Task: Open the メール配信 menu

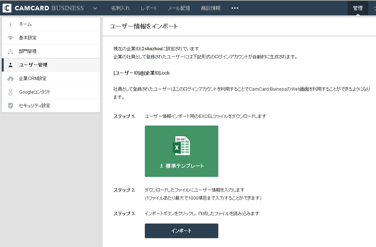Action: [x=179, y=8]
